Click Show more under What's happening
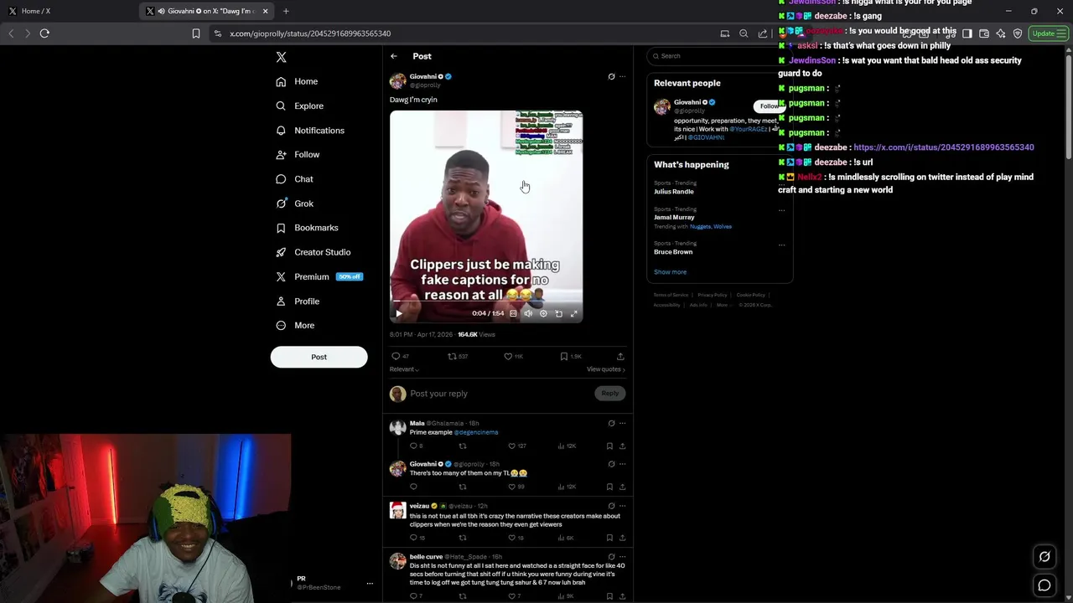Viewport: 1073px width, 603px height. click(670, 272)
